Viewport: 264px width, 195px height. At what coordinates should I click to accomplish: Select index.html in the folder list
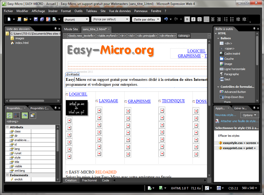pos(22,43)
